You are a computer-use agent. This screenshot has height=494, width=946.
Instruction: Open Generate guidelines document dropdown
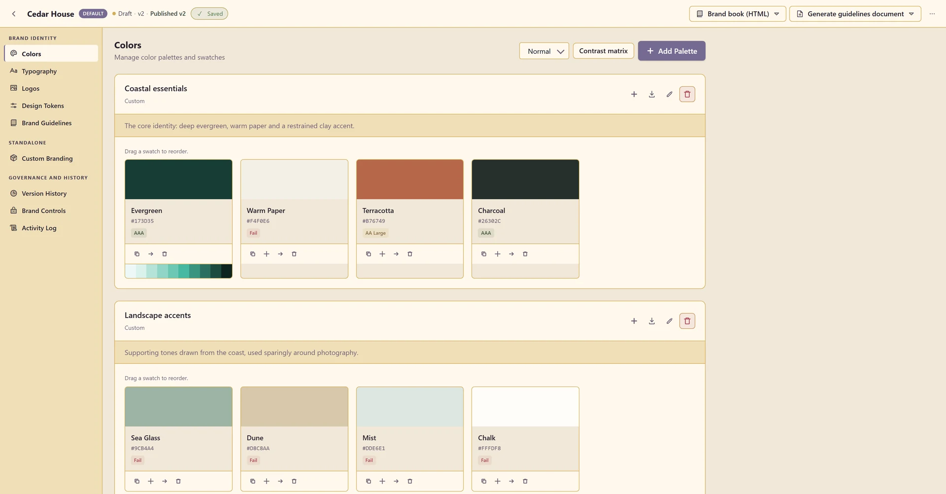click(855, 14)
